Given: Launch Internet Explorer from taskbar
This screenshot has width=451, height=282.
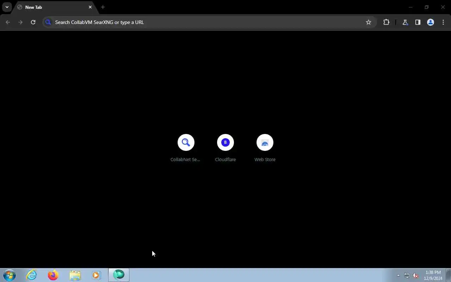Looking at the screenshot, I should pyautogui.click(x=32, y=275).
